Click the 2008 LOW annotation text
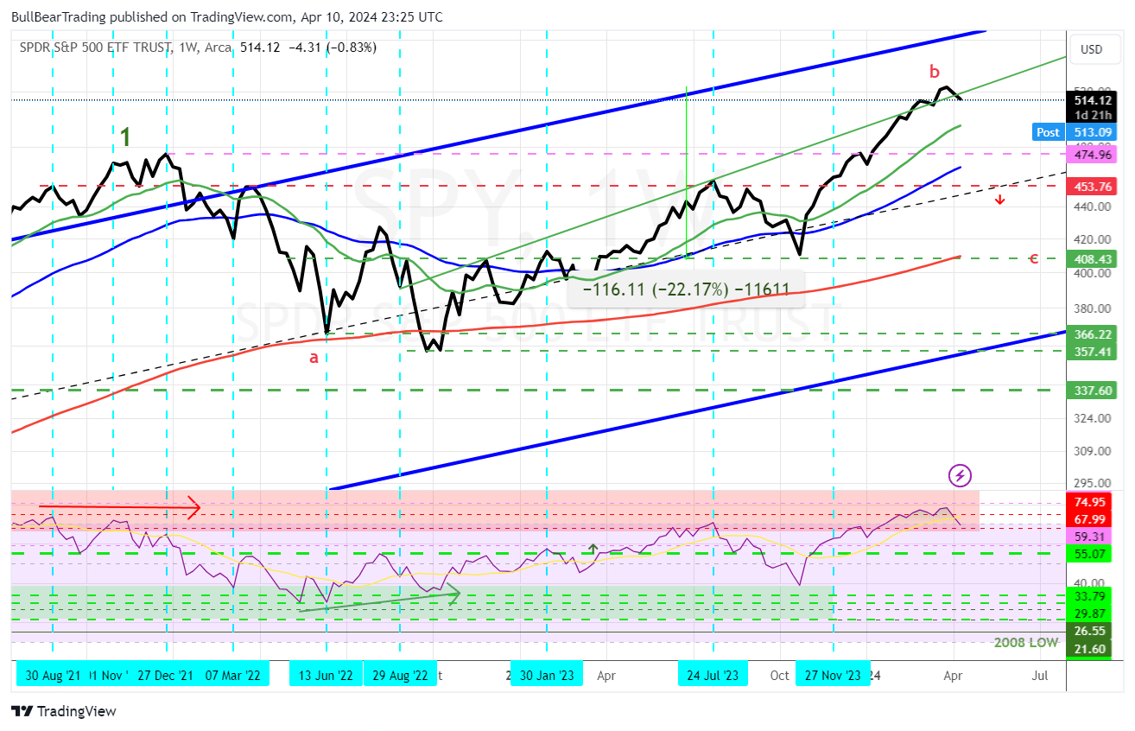This screenshot has height=731, width=1135. point(1025,642)
